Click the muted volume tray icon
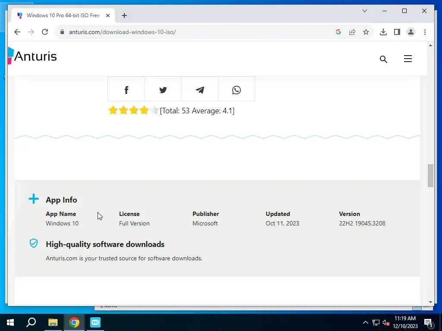 pos(386,323)
